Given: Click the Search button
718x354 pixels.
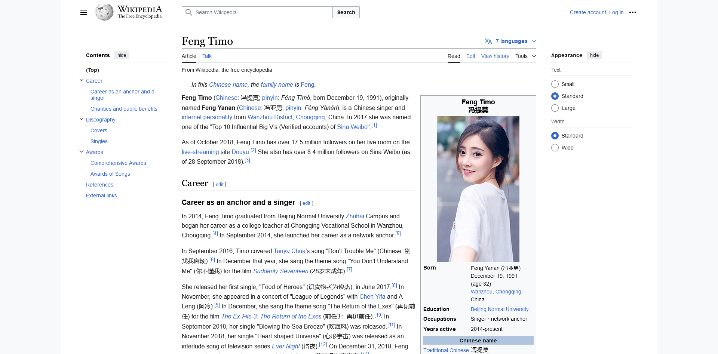Looking at the screenshot, I should point(346,12).
